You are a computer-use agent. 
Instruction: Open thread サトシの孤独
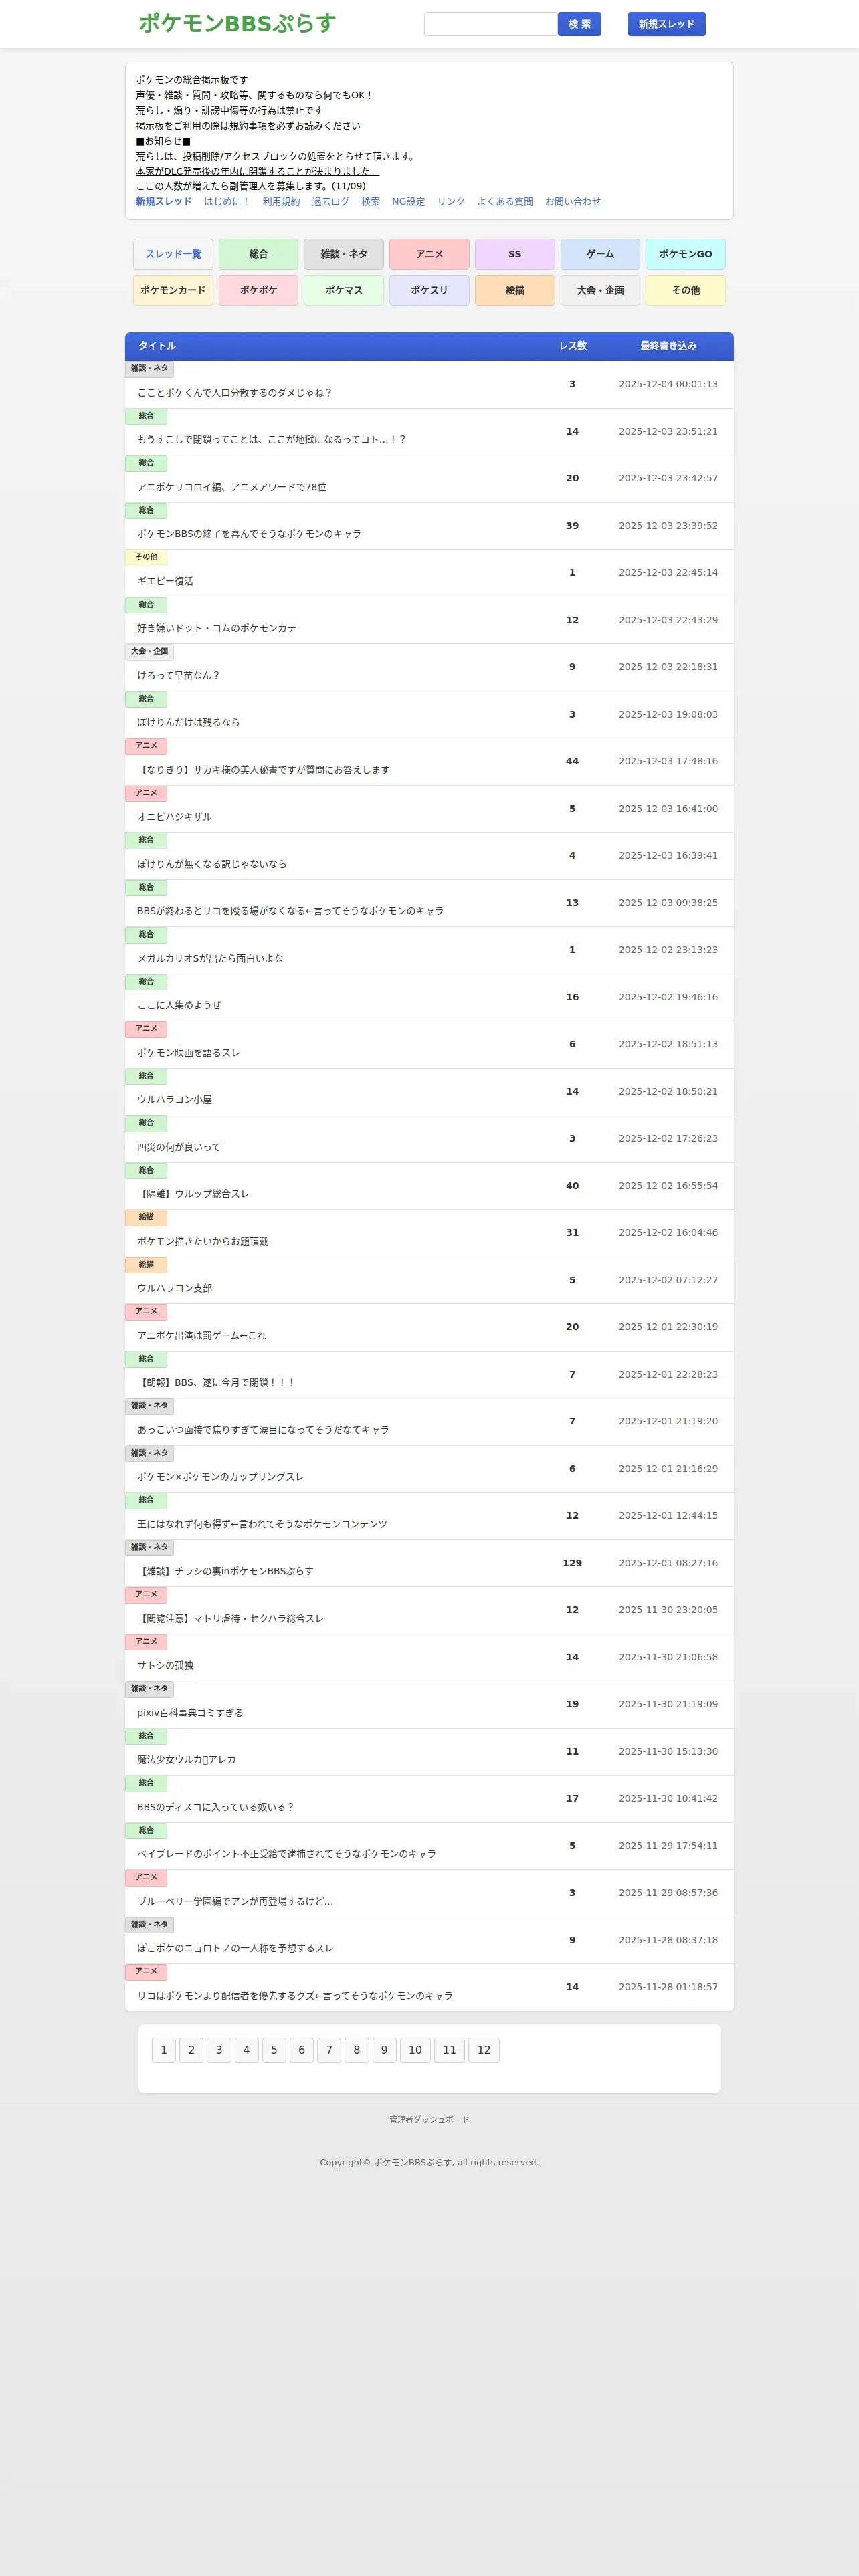pos(165,1665)
